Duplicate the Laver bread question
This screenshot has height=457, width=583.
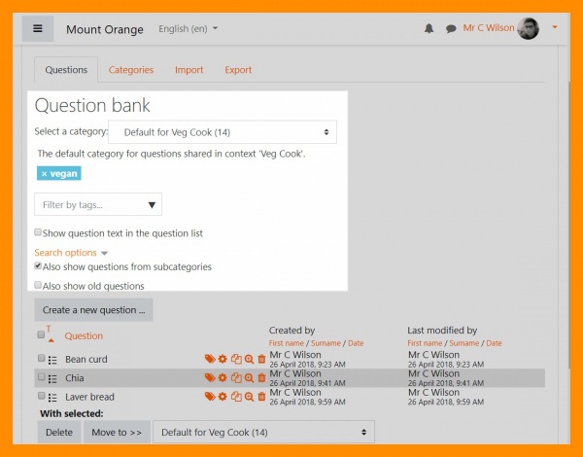pos(236,396)
